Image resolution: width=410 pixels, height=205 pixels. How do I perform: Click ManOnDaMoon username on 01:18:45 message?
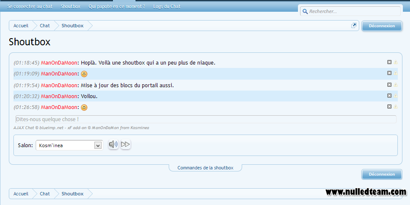click(59, 63)
